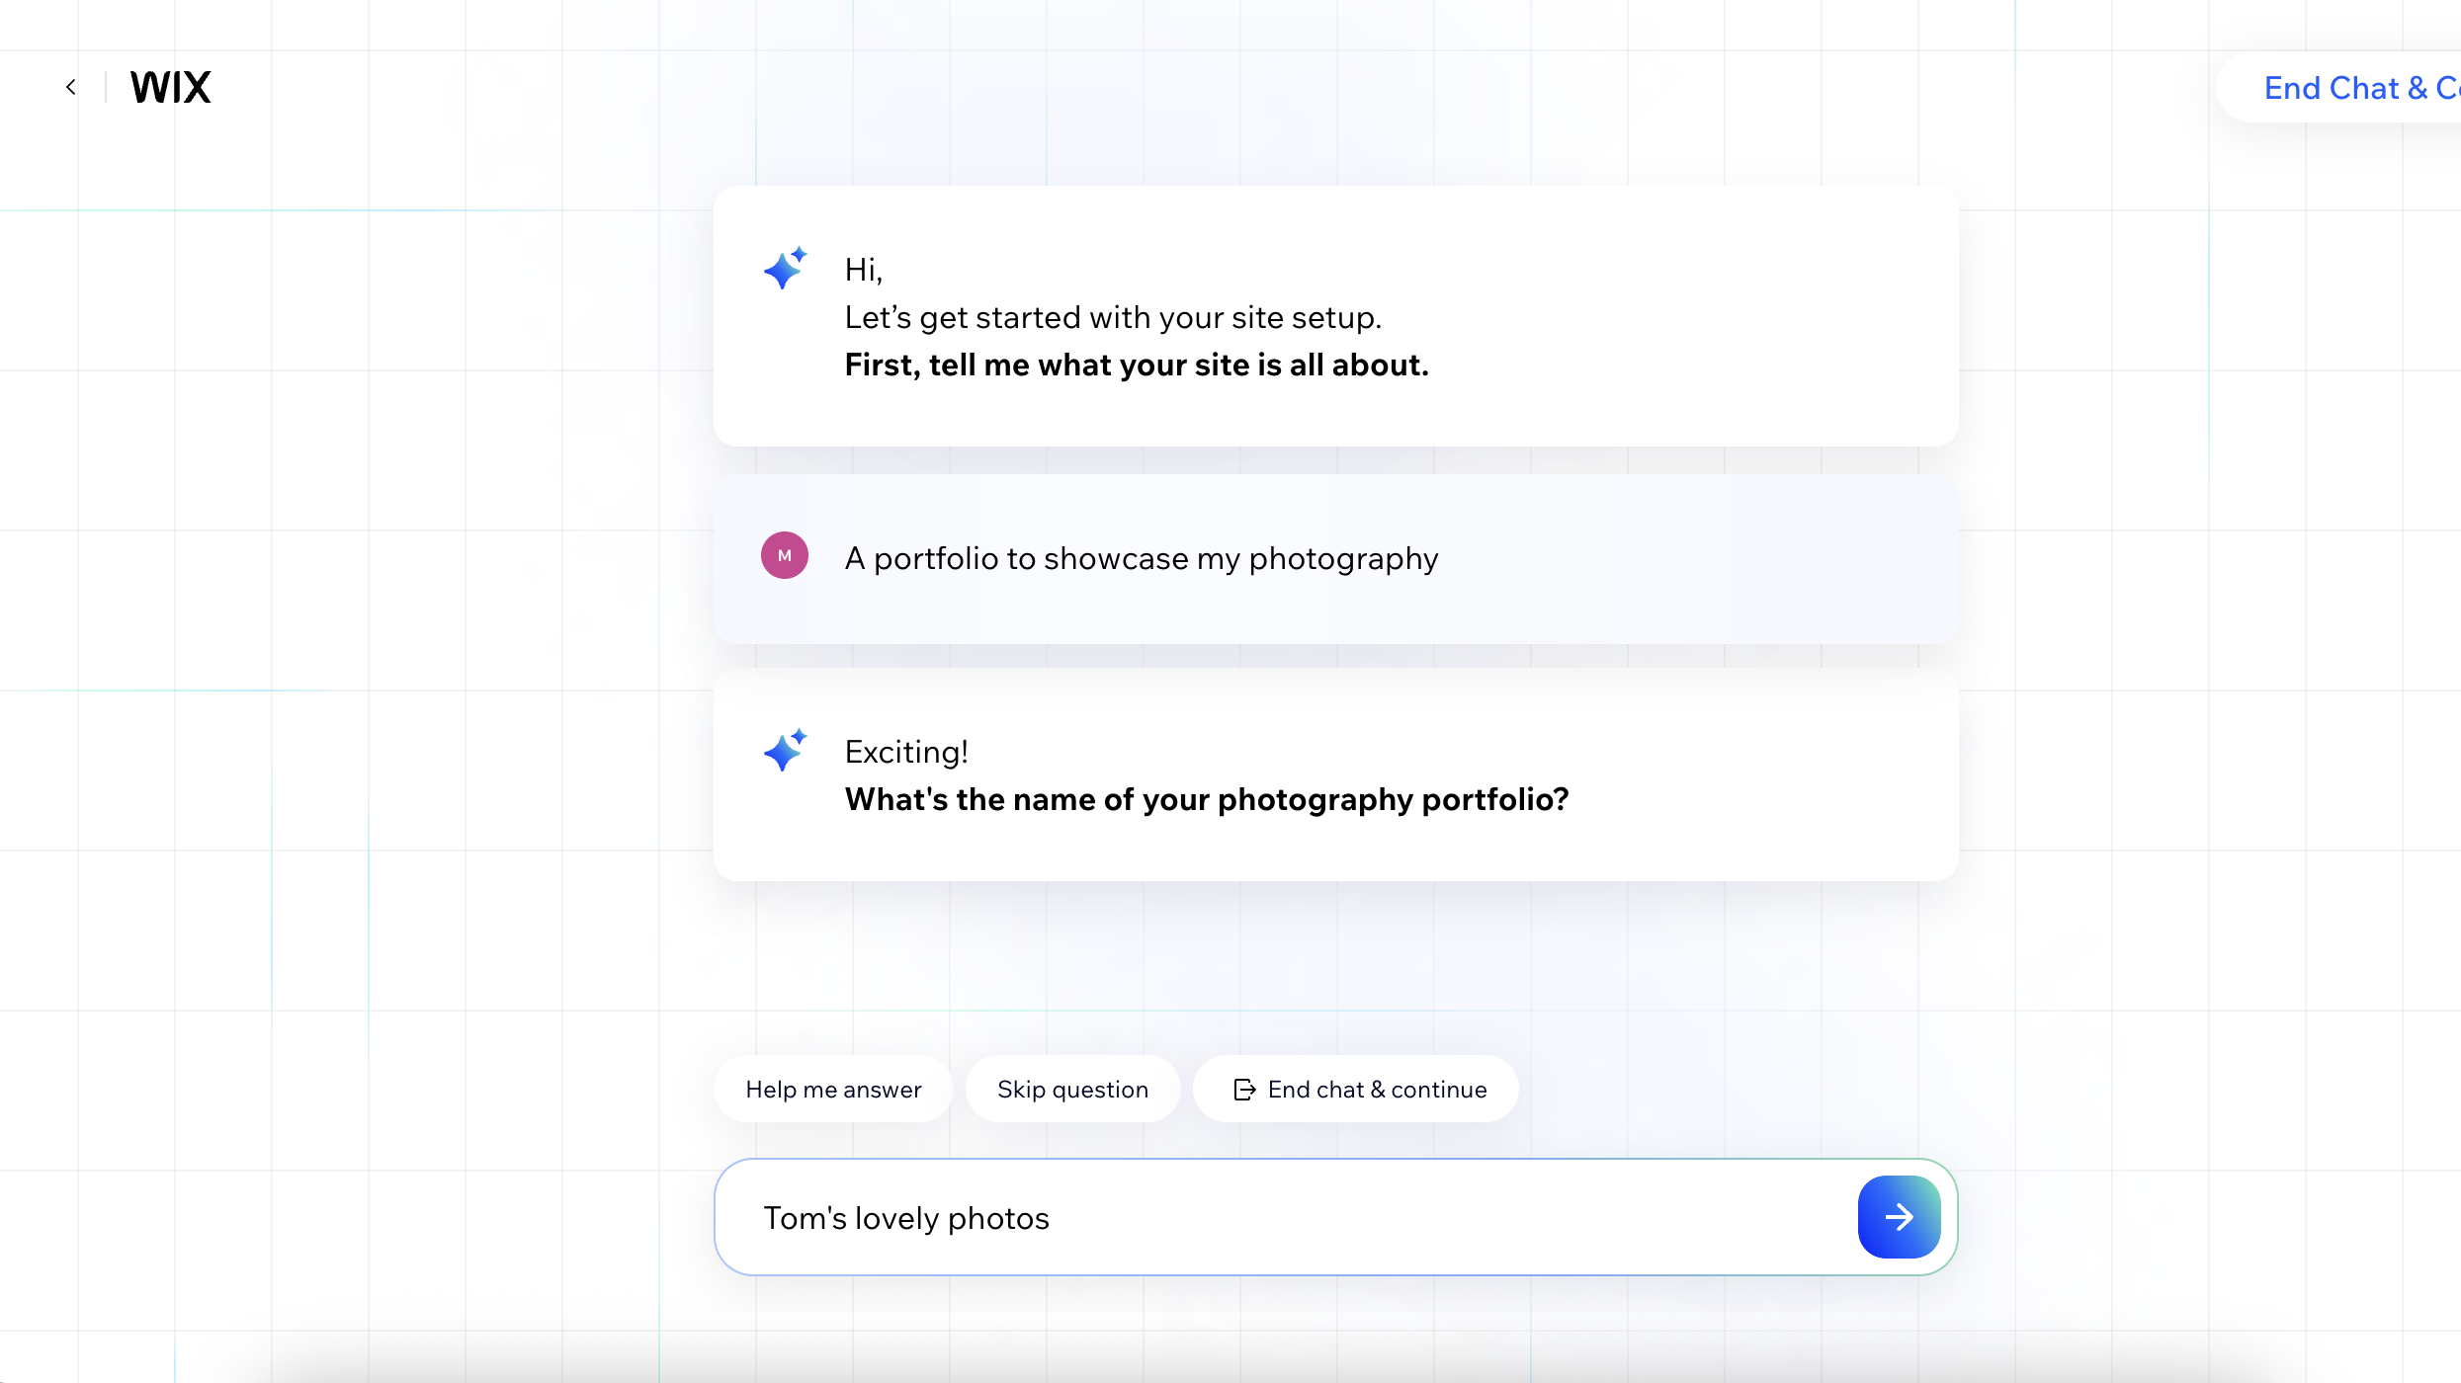The width and height of the screenshot is (2461, 1383).
Task: Click the sparkle icon beside the 'Exciting!' message
Action: coord(784,751)
